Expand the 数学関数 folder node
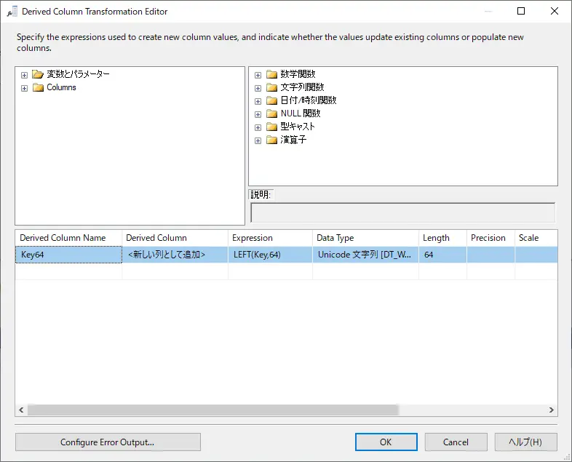Image resolution: width=572 pixels, height=462 pixels. [x=258, y=75]
